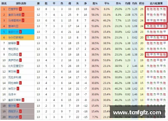Open the 比利亚雷亚尔 team link
This screenshot has width=168, height=121.
(x=16, y=66)
